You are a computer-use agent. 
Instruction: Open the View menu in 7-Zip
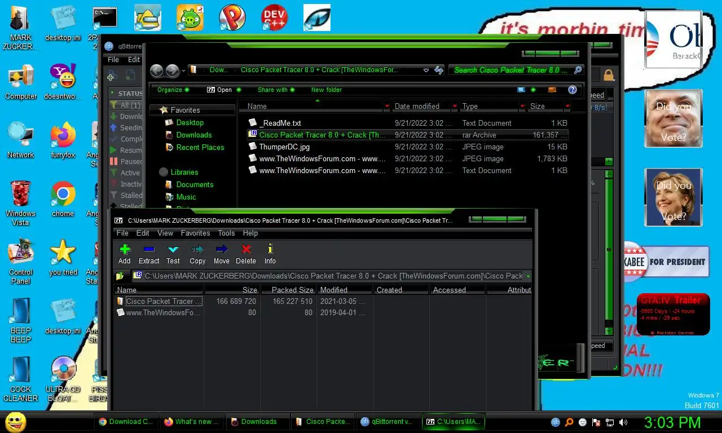coord(165,233)
